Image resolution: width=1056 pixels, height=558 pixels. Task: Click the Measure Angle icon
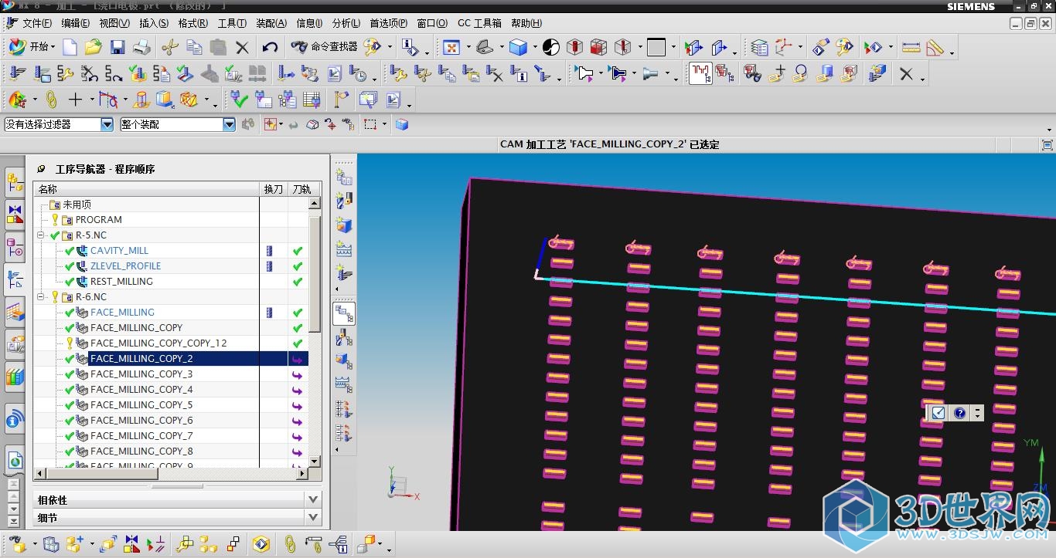[x=935, y=47]
